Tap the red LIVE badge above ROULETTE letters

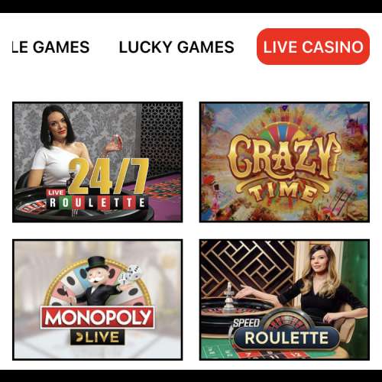pos(56,193)
